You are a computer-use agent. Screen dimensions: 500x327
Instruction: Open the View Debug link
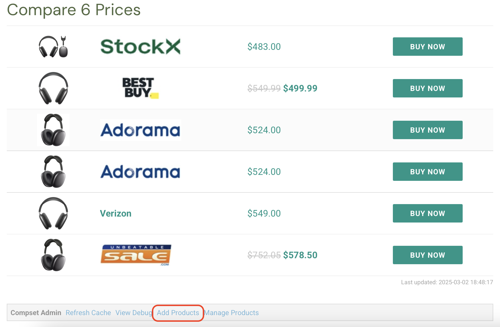(134, 313)
